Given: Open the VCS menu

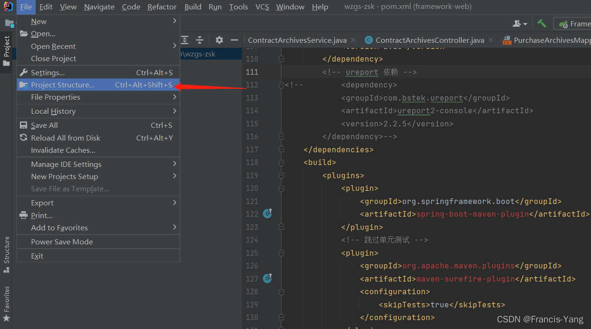Looking at the screenshot, I should coord(262,7).
